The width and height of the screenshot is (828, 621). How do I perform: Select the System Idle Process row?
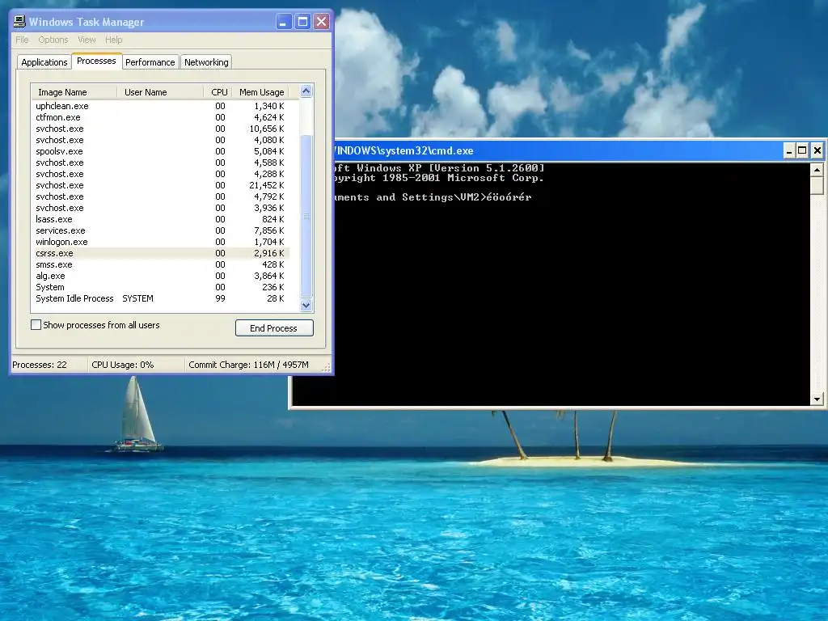[161, 299]
